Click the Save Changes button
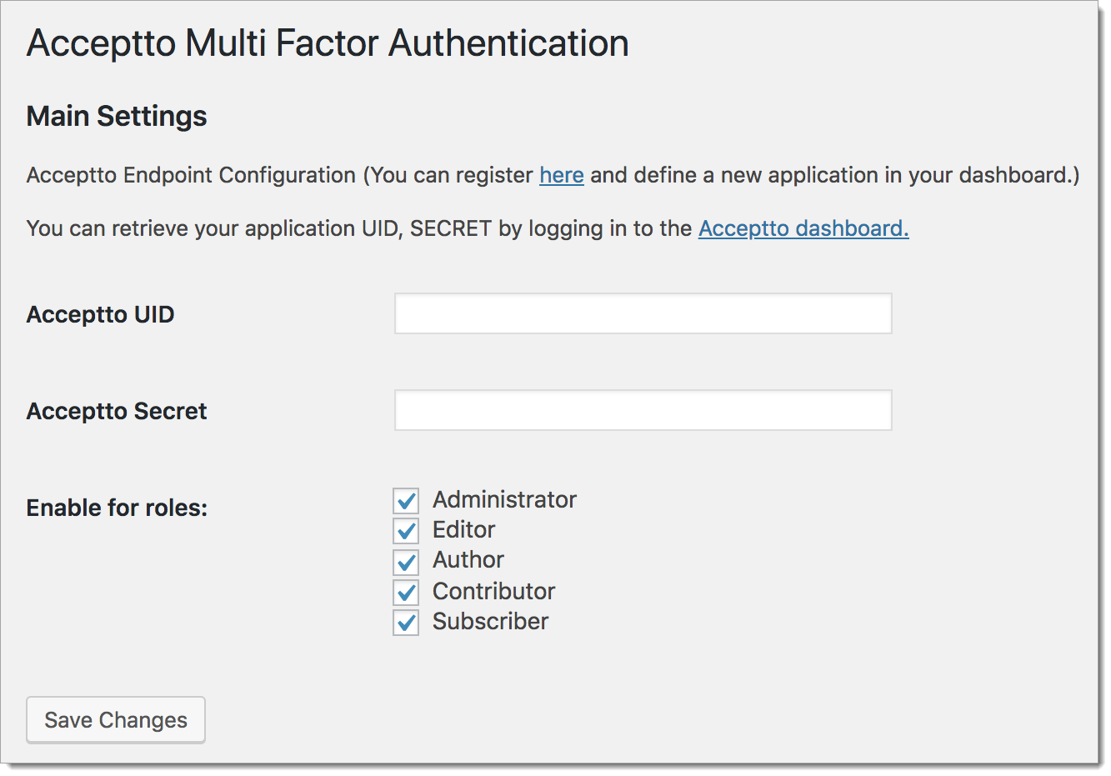This screenshot has height=776, width=1111. click(x=116, y=720)
